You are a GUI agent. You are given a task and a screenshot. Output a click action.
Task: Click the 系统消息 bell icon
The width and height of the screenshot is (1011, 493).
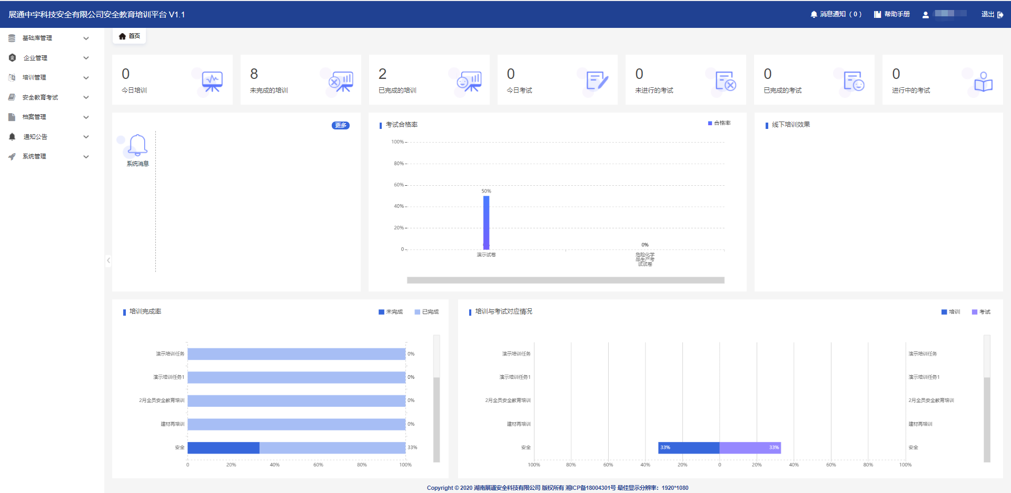click(137, 145)
